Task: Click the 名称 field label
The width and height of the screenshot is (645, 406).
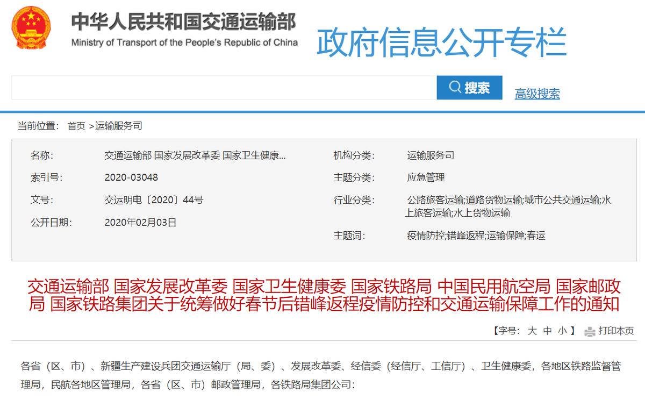Action: [x=42, y=155]
